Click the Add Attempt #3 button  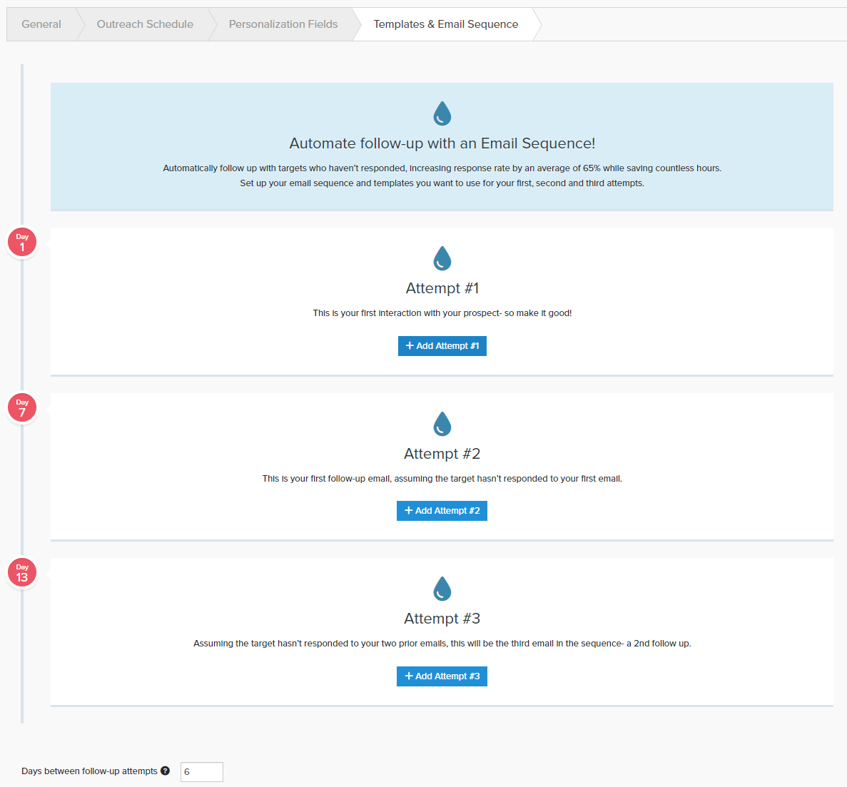pos(442,676)
